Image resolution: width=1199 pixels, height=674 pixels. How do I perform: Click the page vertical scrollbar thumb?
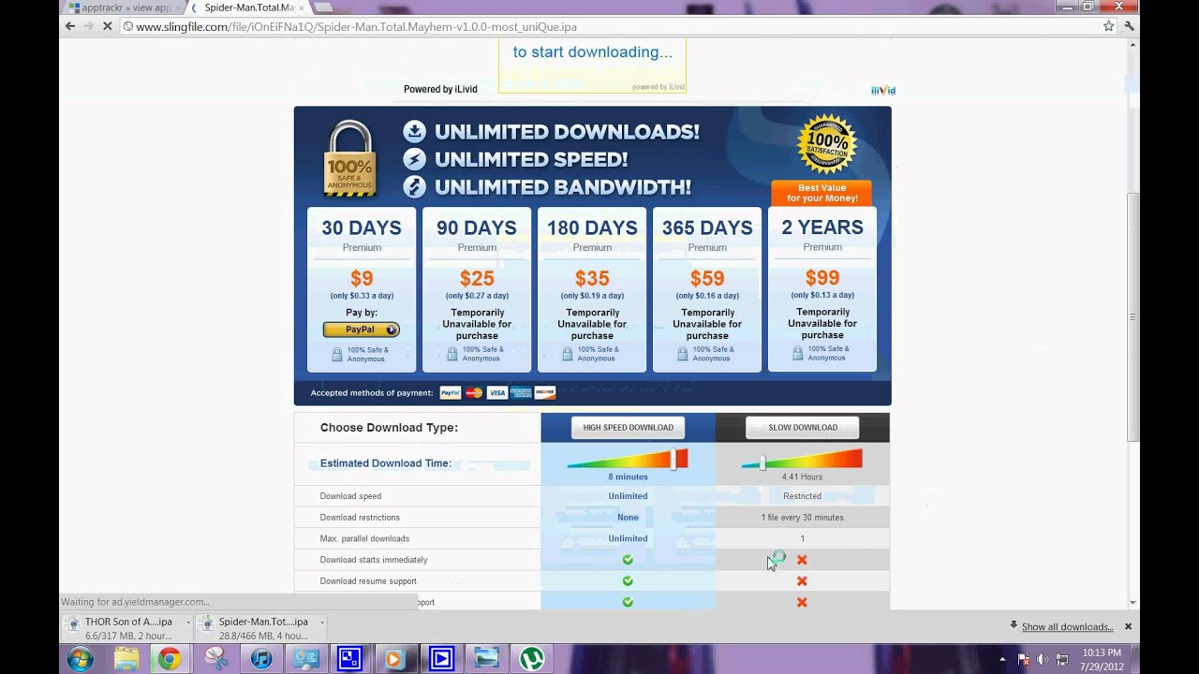(x=1132, y=318)
